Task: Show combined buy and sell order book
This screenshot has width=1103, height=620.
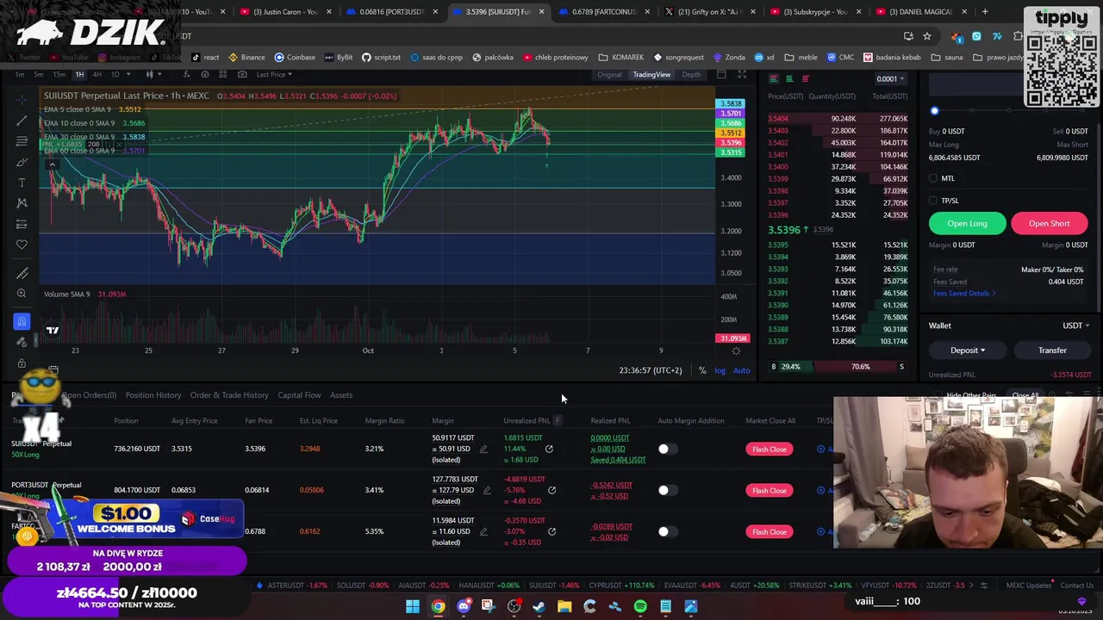Action: 773,79
